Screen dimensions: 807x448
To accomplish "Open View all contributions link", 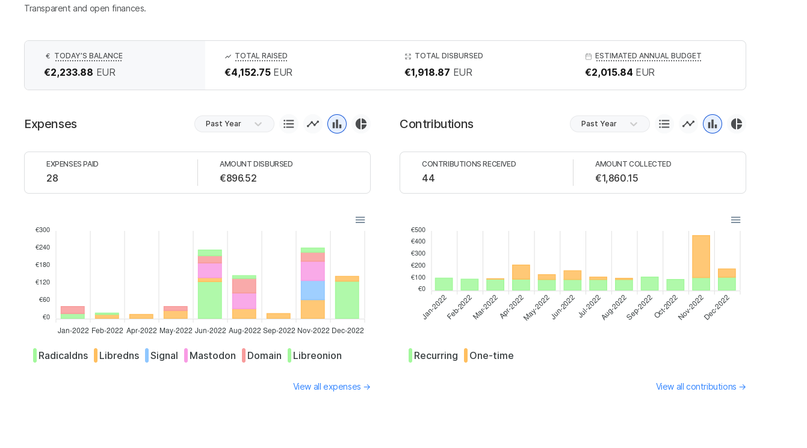I will [x=700, y=387].
